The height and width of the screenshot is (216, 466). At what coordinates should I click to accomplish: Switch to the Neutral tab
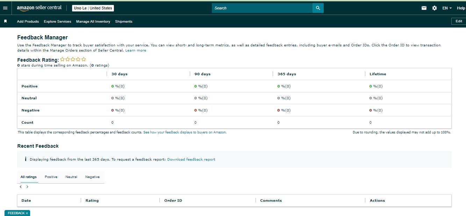71,177
